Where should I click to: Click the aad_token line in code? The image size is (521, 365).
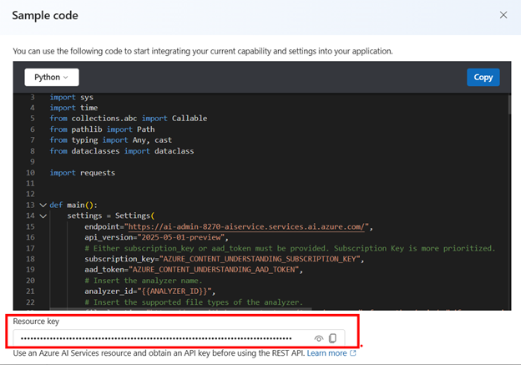click(x=194, y=270)
